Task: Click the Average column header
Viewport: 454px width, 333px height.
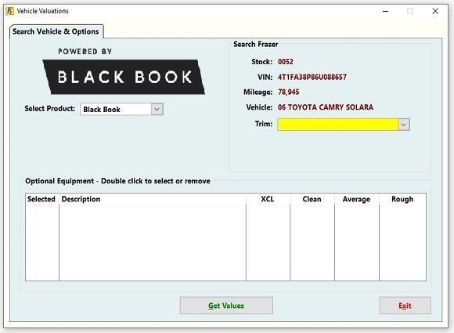Action: click(x=357, y=199)
